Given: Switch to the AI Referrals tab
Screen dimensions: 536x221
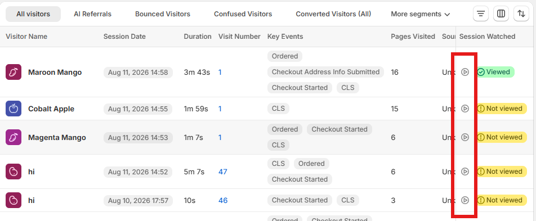Looking at the screenshot, I should coord(93,14).
